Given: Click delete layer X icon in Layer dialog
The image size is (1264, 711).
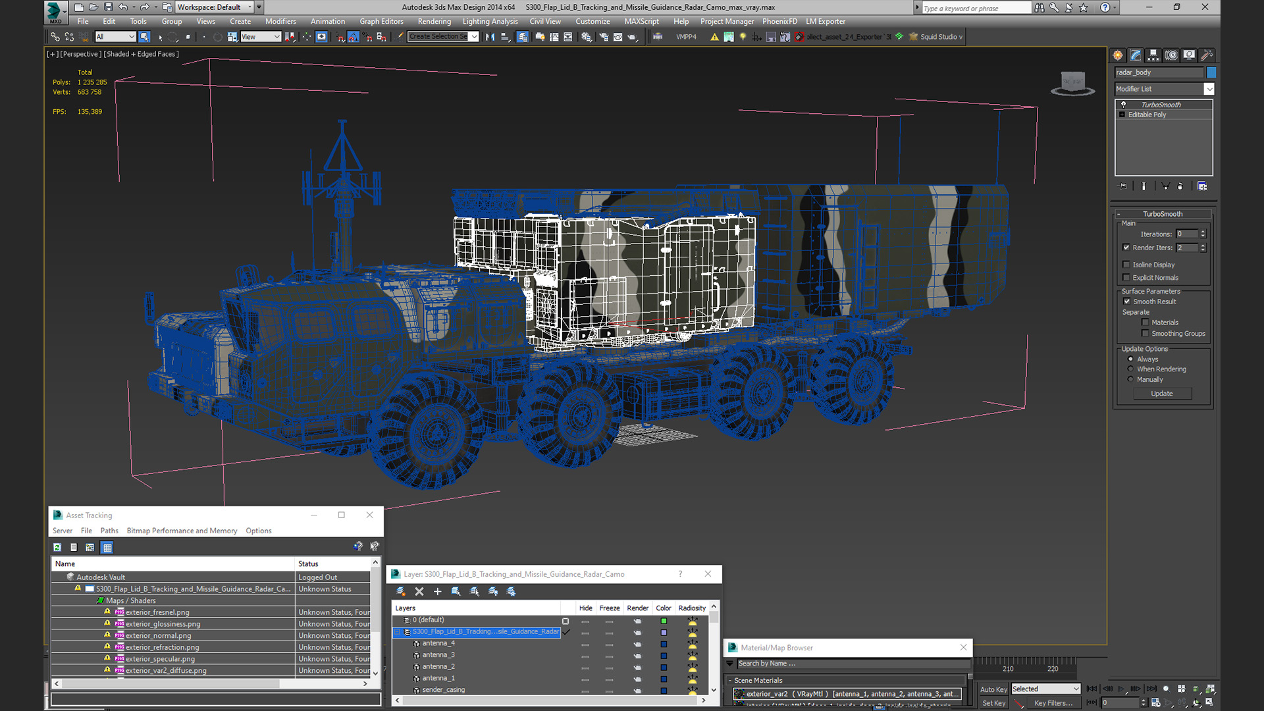Looking at the screenshot, I should click(x=419, y=592).
